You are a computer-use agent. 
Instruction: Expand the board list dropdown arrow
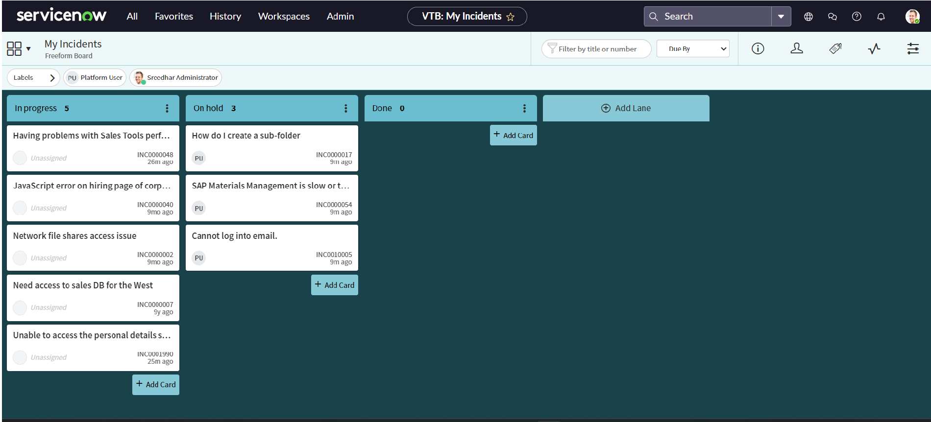tap(28, 48)
